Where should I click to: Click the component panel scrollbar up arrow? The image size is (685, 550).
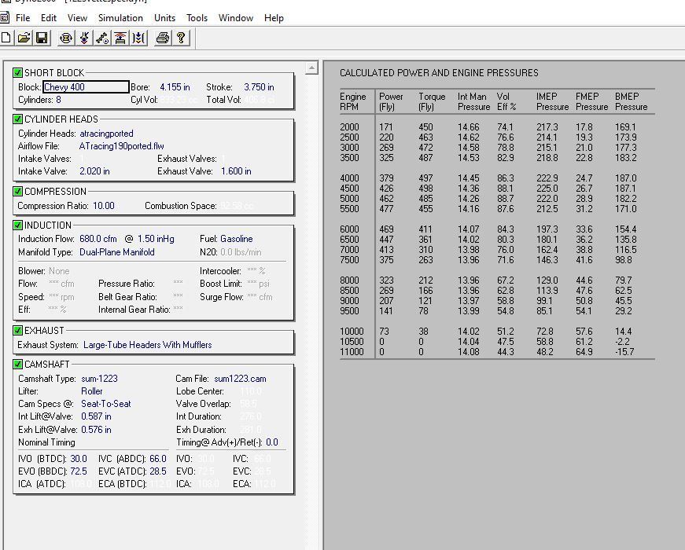(x=311, y=69)
